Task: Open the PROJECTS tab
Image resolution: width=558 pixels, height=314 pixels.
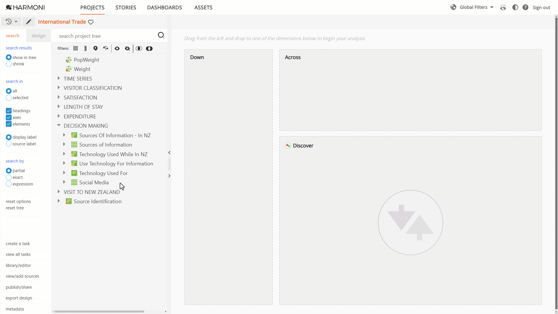Action: tap(92, 8)
